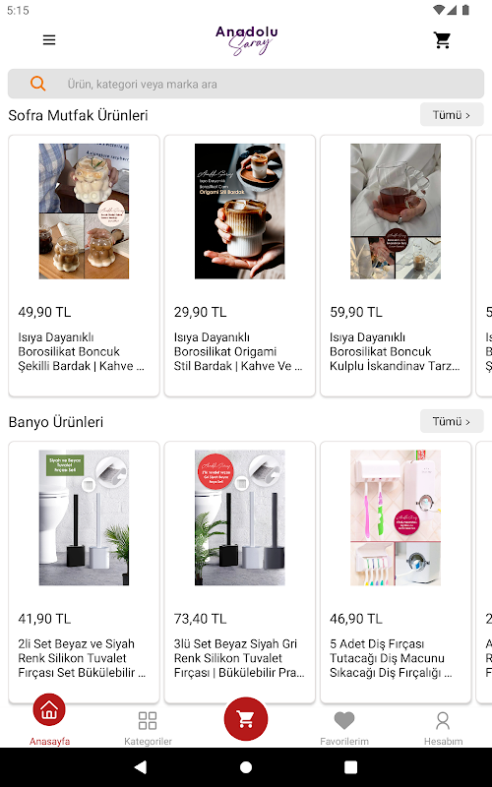
Task: Select the 59,90 TL Kulplu İskandinav product
Action: point(396,266)
